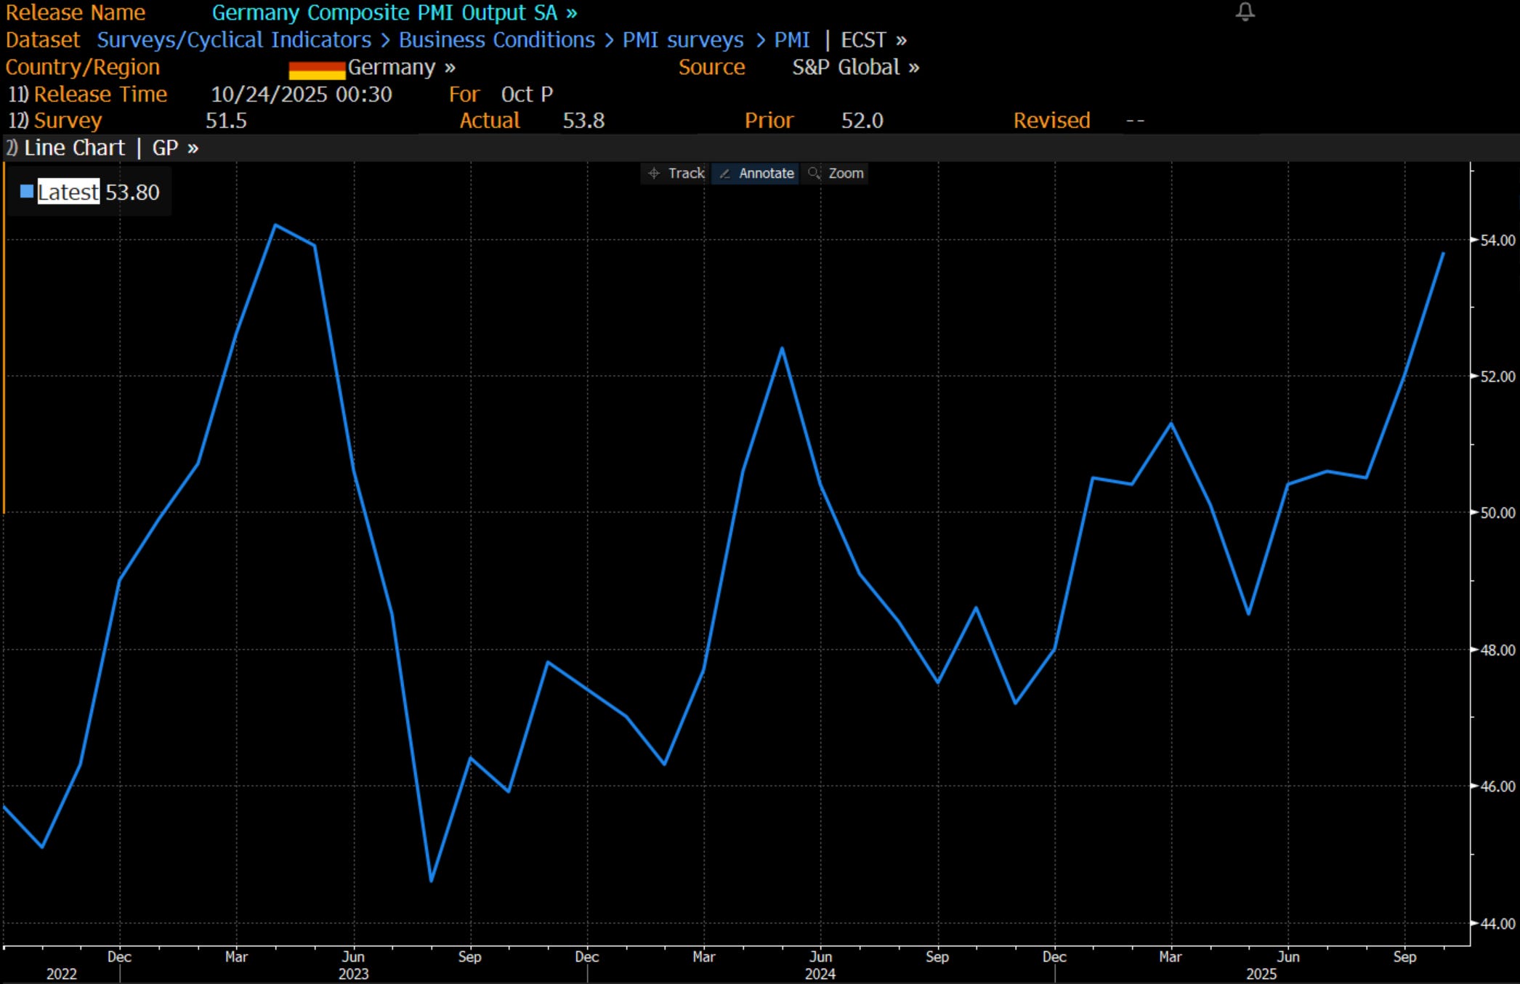1520x984 pixels.
Task: Click the Zoom magnifier tool
Action: [836, 173]
